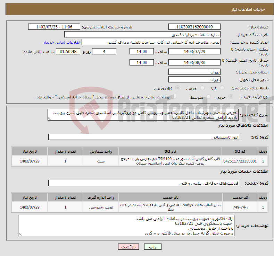Choose the متوسط purchase process option
274x256 pixels.
pos(208,97)
